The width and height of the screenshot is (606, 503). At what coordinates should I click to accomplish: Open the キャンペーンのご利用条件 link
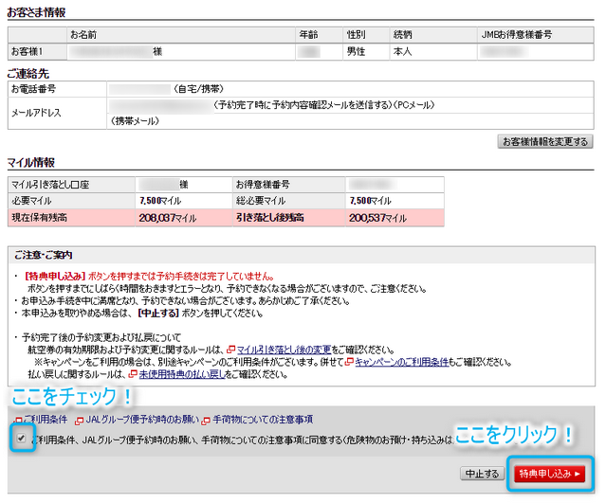point(400,362)
